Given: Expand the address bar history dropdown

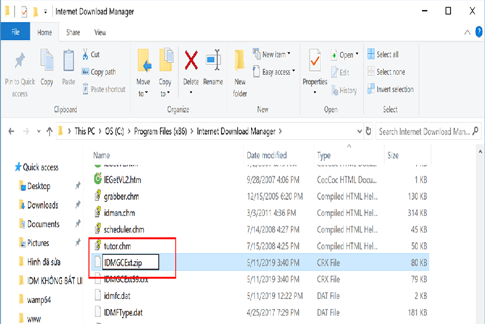Looking at the screenshot, I should (359, 131).
